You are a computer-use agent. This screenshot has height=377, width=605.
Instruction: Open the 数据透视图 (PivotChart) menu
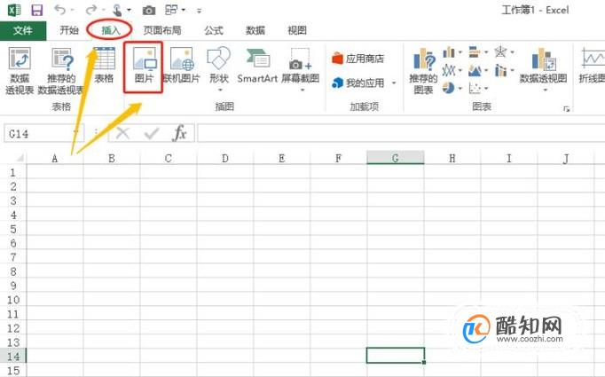pyautogui.click(x=543, y=69)
